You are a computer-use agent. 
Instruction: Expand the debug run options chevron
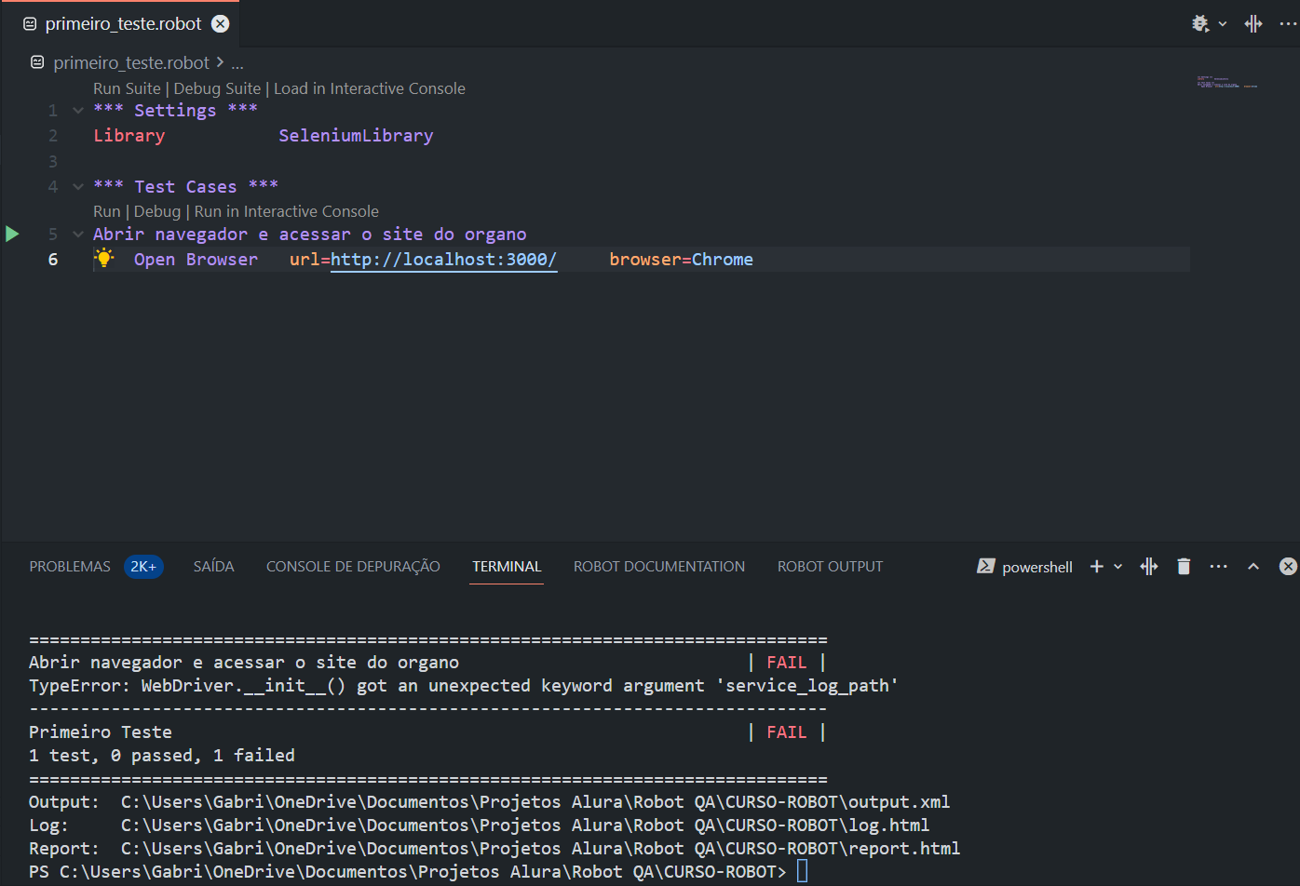1223,24
